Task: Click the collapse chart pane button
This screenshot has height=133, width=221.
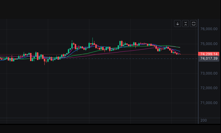Action: tap(186, 24)
